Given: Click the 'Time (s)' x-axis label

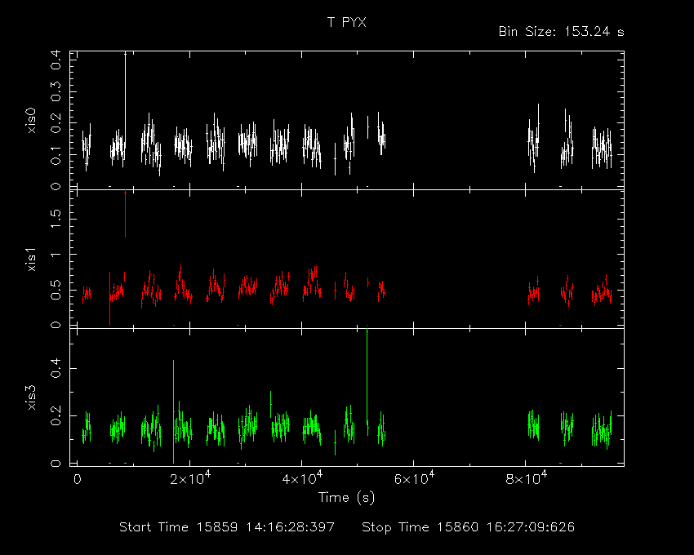Looking at the screenshot, I should 346,498.
